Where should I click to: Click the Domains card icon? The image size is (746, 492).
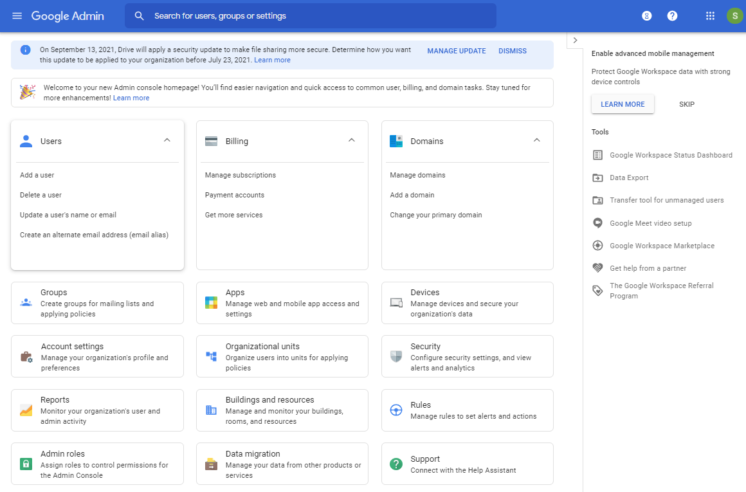point(396,141)
